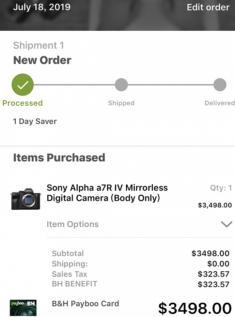Tap the Sony camera product thumbnail
The image size is (235, 317).
pyautogui.click(x=25, y=198)
